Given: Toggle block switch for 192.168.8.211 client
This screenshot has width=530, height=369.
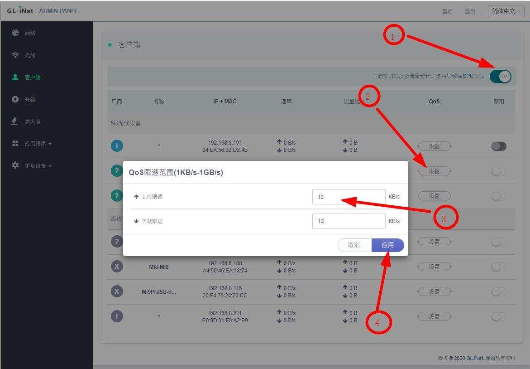Looking at the screenshot, I should [x=499, y=316].
